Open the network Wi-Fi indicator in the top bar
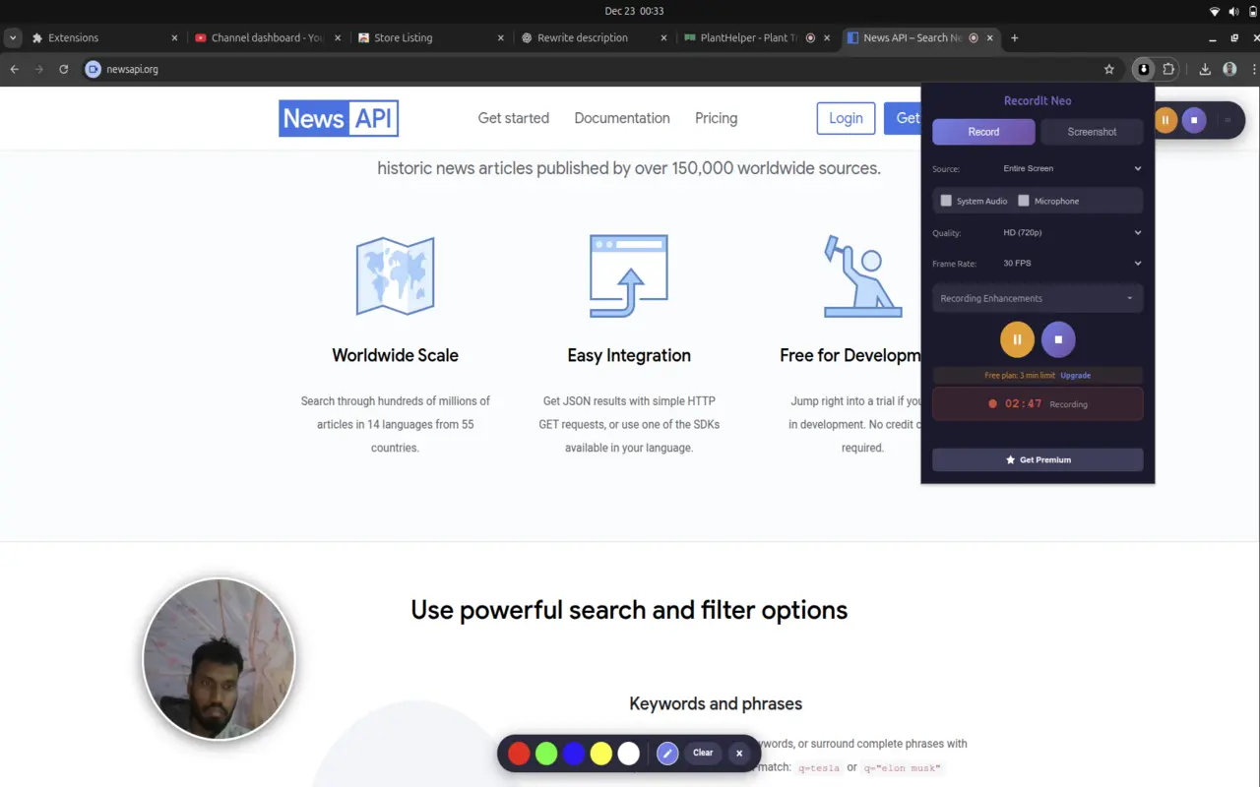1260x787 pixels. [x=1215, y=11]
